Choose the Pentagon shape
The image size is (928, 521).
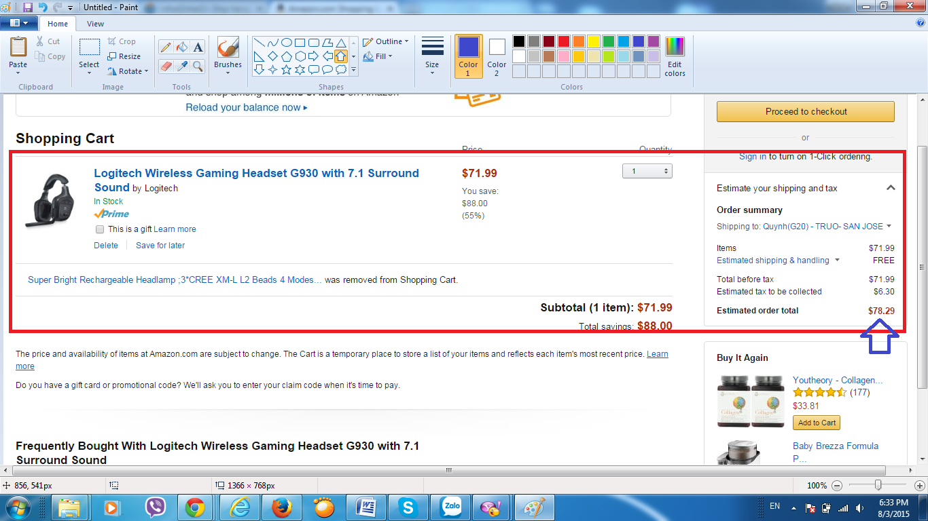[x=287, y=56]
